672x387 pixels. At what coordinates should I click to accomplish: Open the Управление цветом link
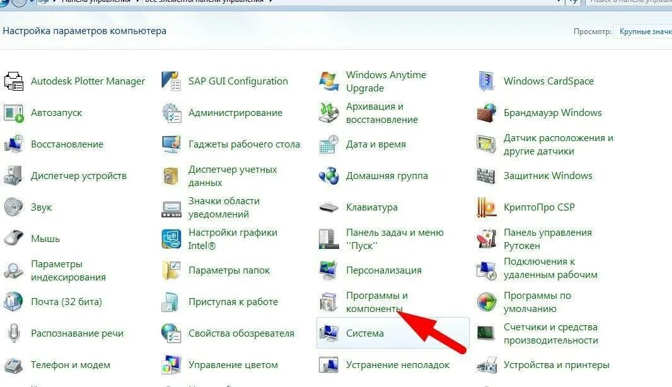coord(233,365)
